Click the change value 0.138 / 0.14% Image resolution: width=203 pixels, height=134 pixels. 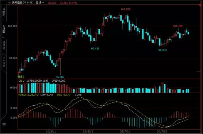(x=68, y=3)
